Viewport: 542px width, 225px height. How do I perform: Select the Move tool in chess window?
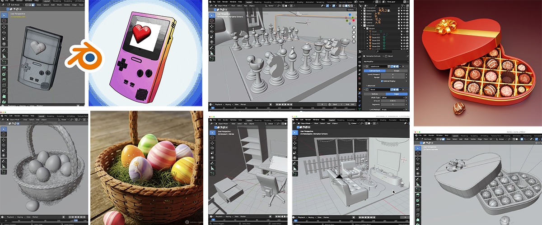click(x=212, y=26)
